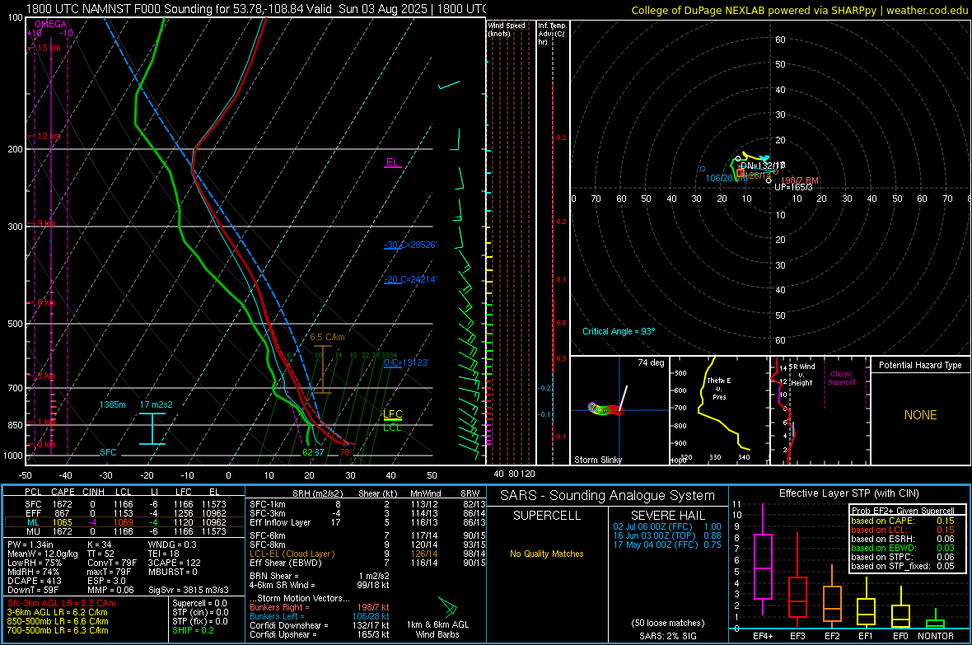
Task: Click the MeanW = 12.0g/kg value
Action: click(43, 554)
